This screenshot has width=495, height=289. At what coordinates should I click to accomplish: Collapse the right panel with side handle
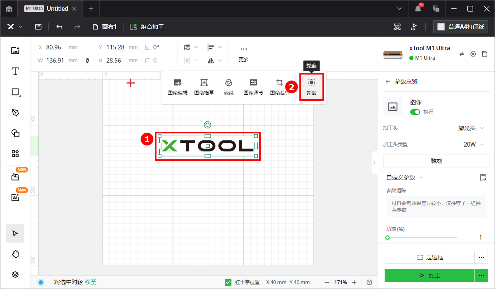click(x=374, y=162)
